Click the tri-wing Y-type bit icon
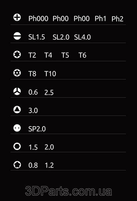The image size is (137, 201). click(x=17, y=91)
